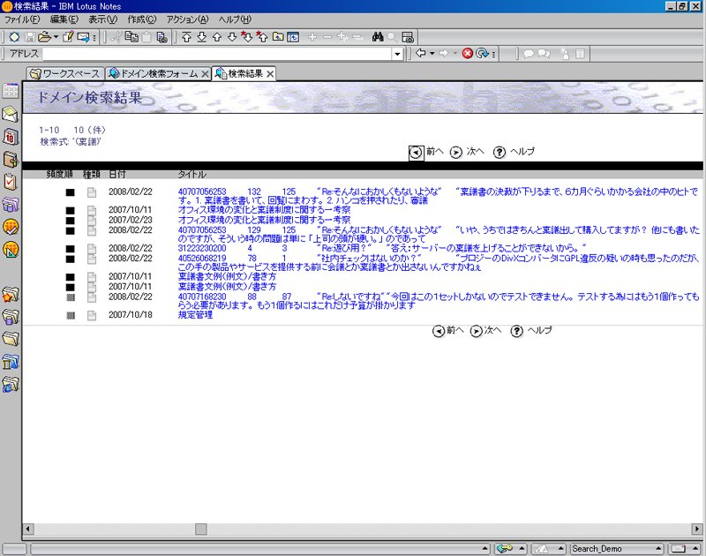Click the view refresh icon after folder

click(293, 37)
